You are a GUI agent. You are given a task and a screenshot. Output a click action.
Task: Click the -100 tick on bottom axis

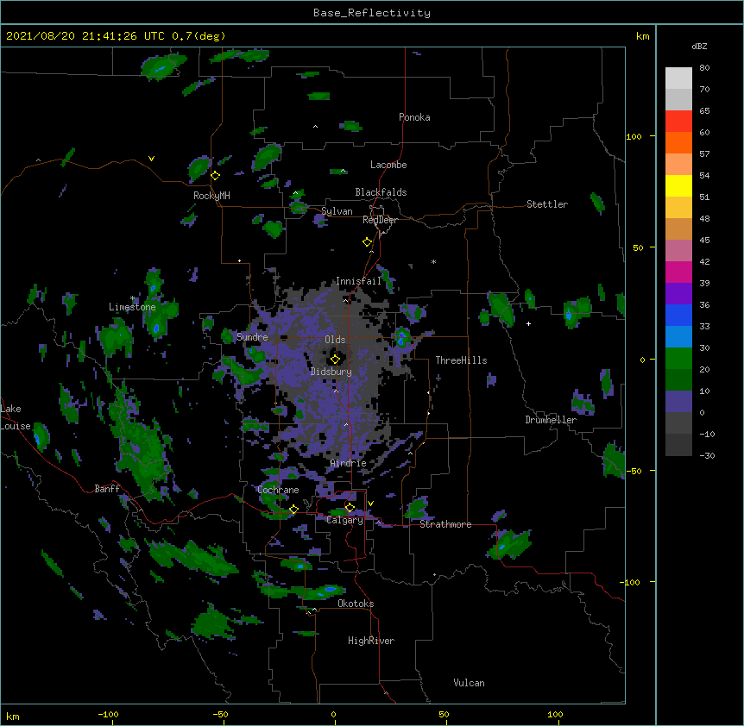[x=109, y=714]
